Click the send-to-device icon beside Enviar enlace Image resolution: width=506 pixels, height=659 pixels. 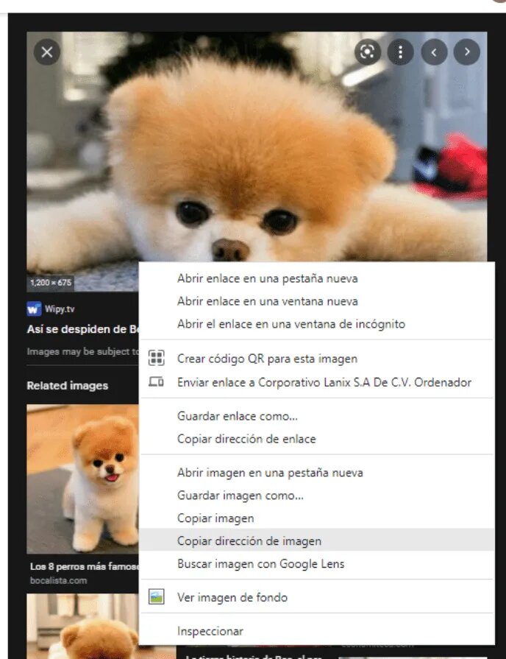[x=156, y=381]
